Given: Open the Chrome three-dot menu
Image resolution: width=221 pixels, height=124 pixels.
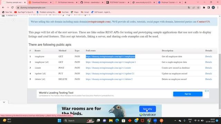Looking at the screenshot, I should click(x=218, y=8).
